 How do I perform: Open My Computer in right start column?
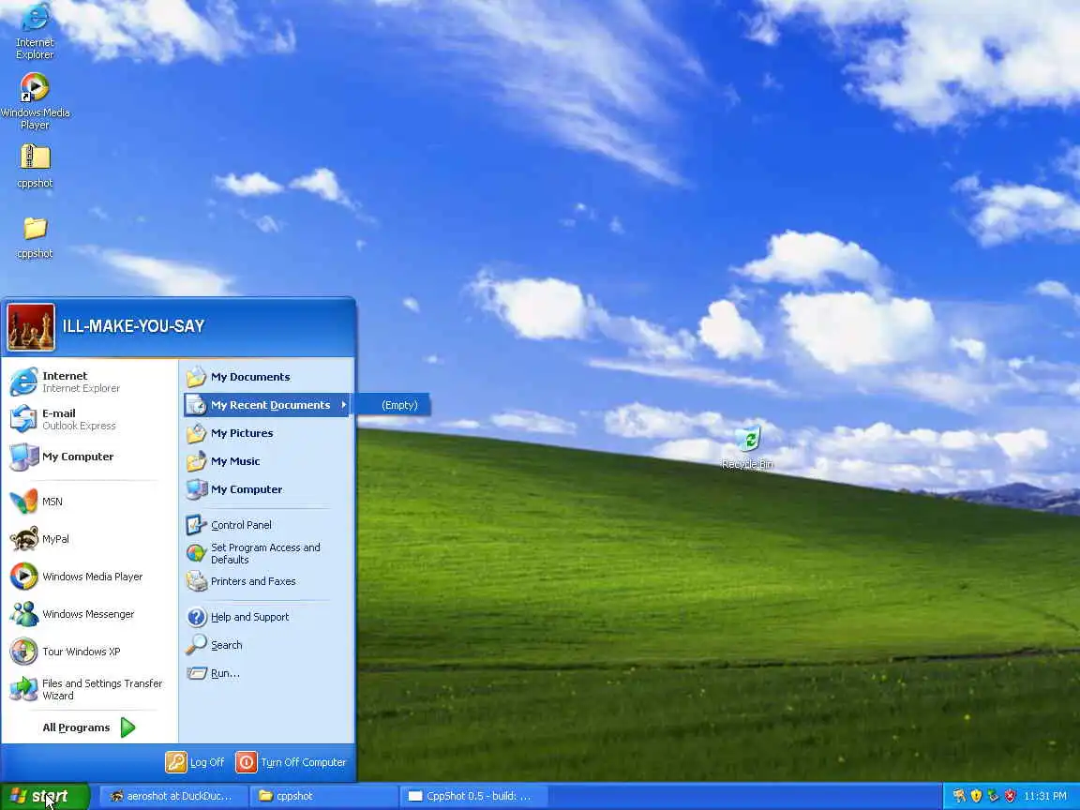267,489
